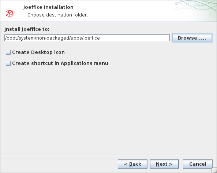
Task: Open the folder chooser with Browse button
Action: tap(192, 38)
